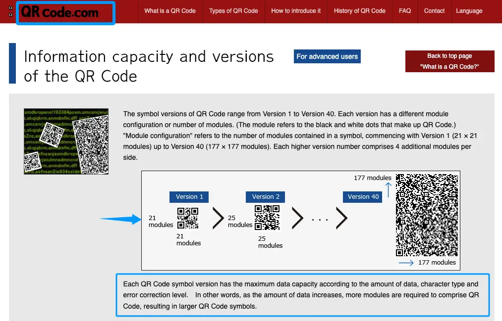The width and height of the screenshot is (502, 321).
Task: Click paragraph starting 'Each QR Code symbol version'
Action: tap(301, 295)
